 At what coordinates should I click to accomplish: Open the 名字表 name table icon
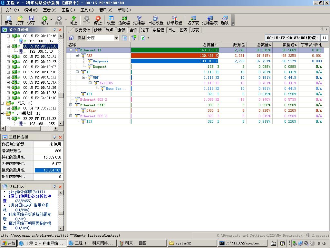coord(193,20)
